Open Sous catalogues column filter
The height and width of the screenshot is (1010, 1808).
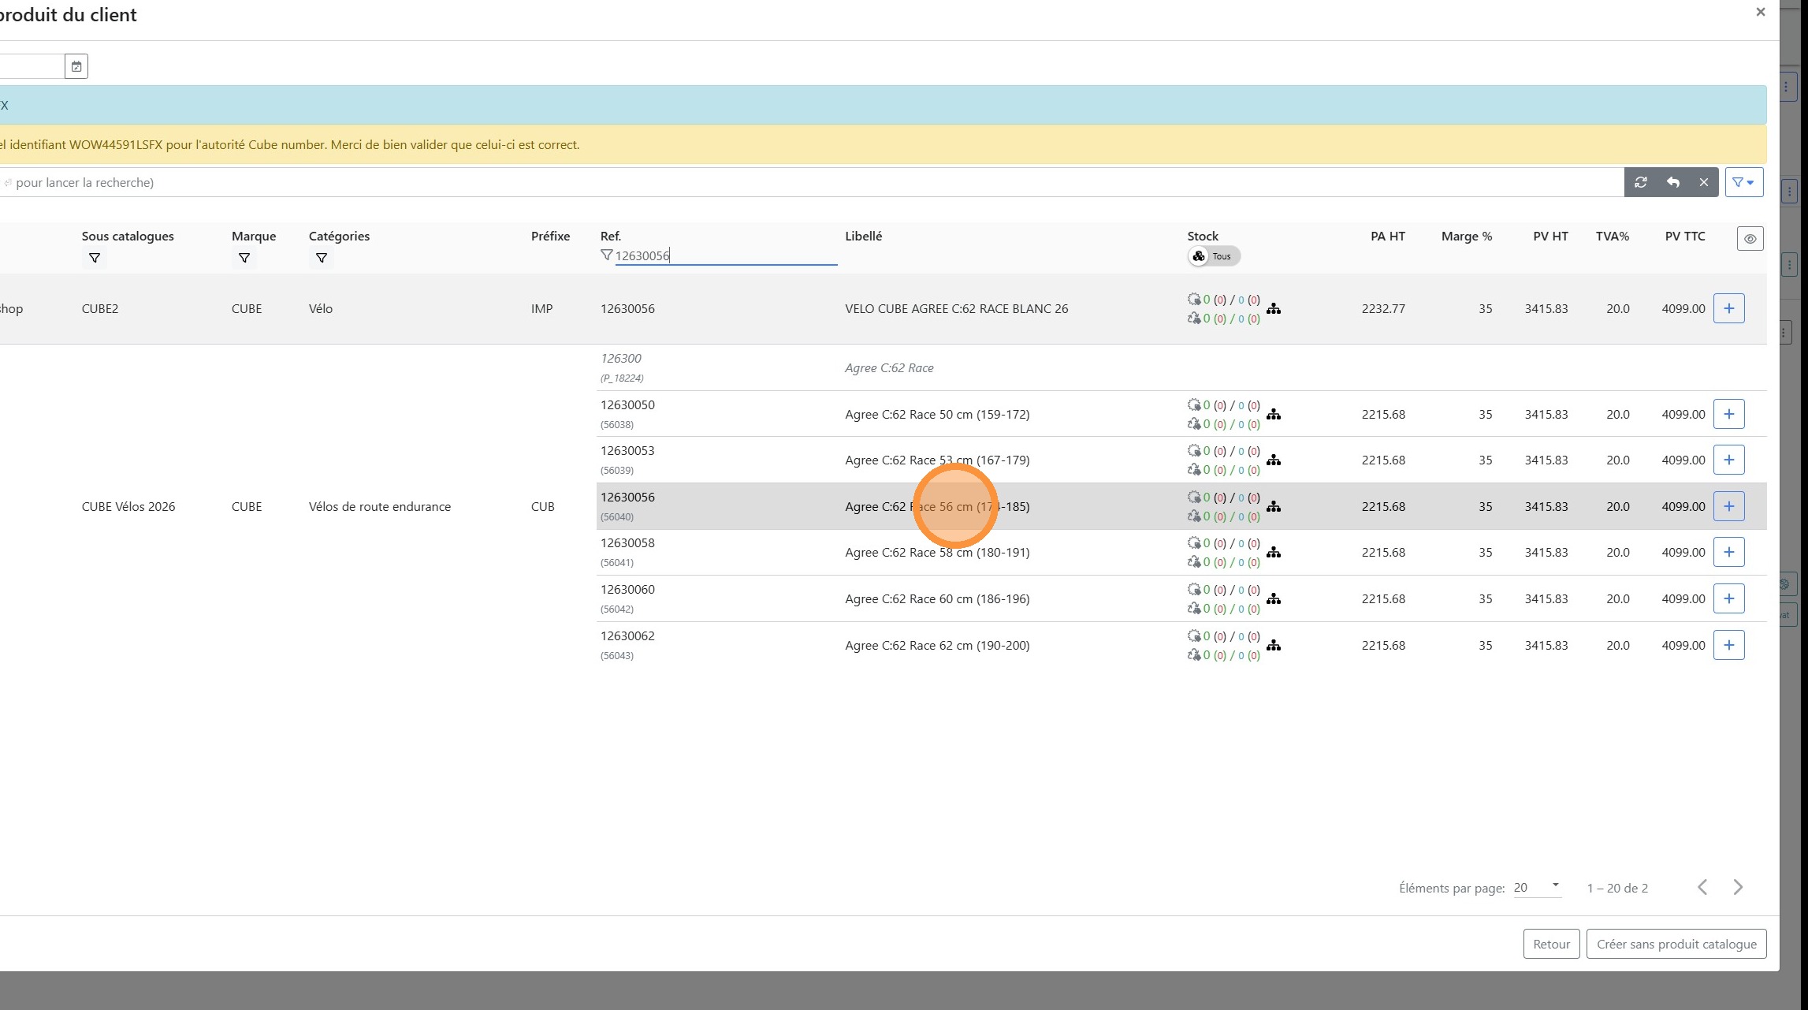95,258
